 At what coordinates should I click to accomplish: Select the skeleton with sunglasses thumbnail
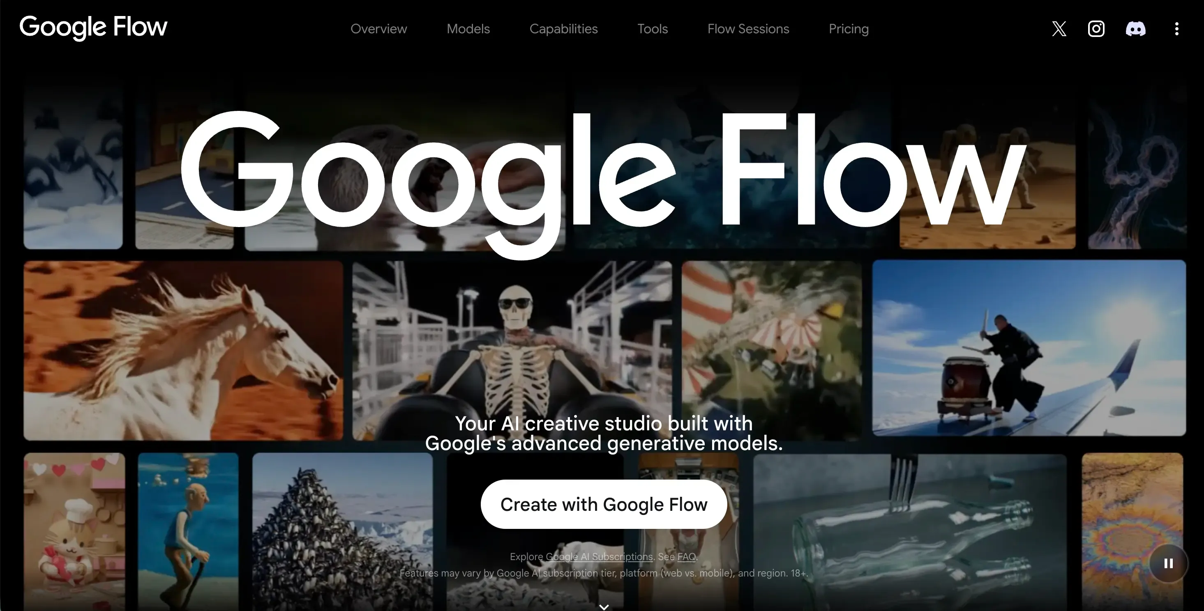pos(512,350)
